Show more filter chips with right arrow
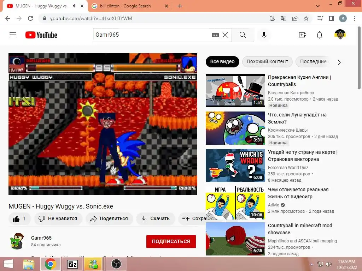362x271 pixels. [339, 62]
